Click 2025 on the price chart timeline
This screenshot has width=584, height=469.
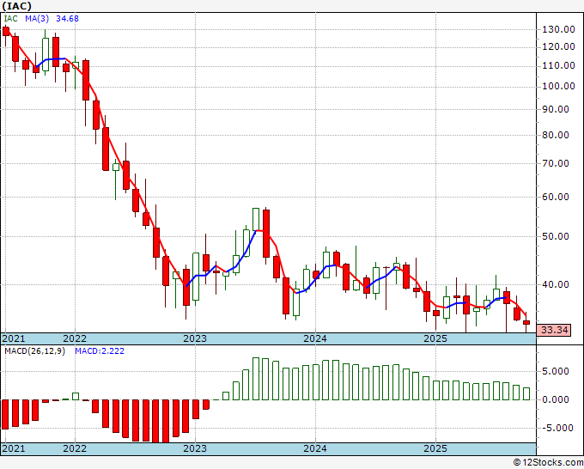(x=435, y=338)
